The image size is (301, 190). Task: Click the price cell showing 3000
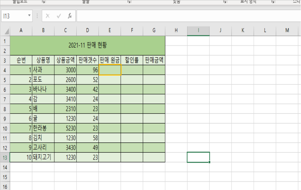click(65, 70)
